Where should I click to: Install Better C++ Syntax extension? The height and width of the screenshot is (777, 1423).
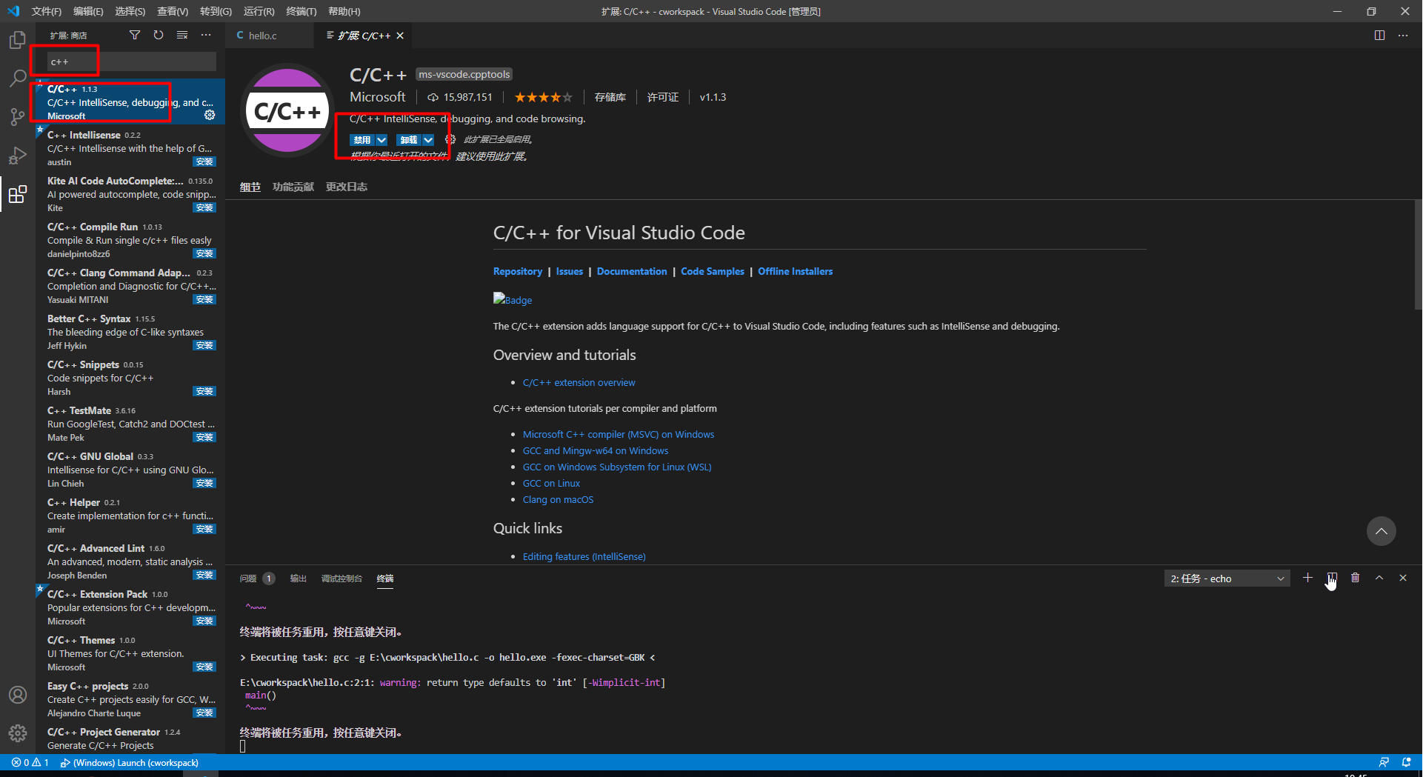point(204,345)
